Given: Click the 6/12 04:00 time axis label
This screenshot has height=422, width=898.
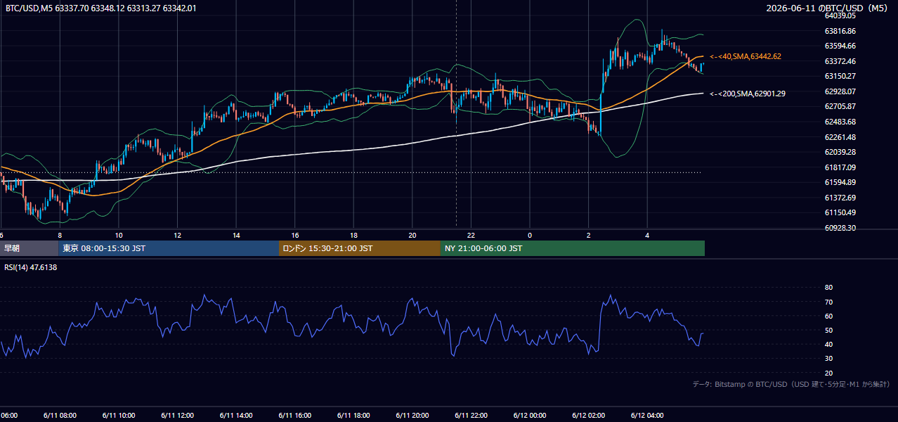Looking at the screenshot, I should click(x=647, y=416).
